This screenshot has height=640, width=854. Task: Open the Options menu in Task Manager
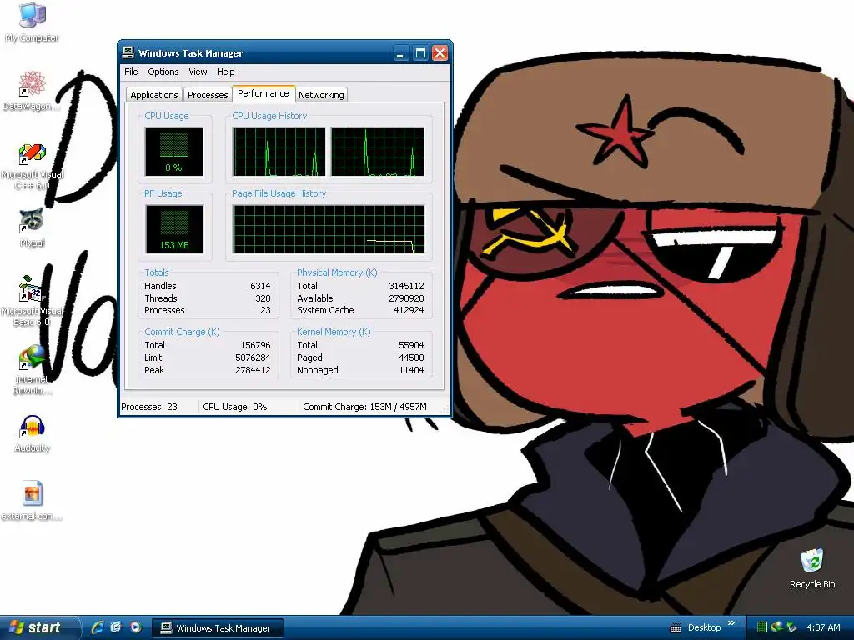[163, 72]
